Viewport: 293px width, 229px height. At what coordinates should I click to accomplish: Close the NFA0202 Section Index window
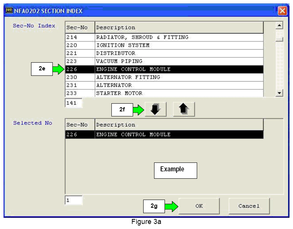pyautogui.click(x=282, y=11)
